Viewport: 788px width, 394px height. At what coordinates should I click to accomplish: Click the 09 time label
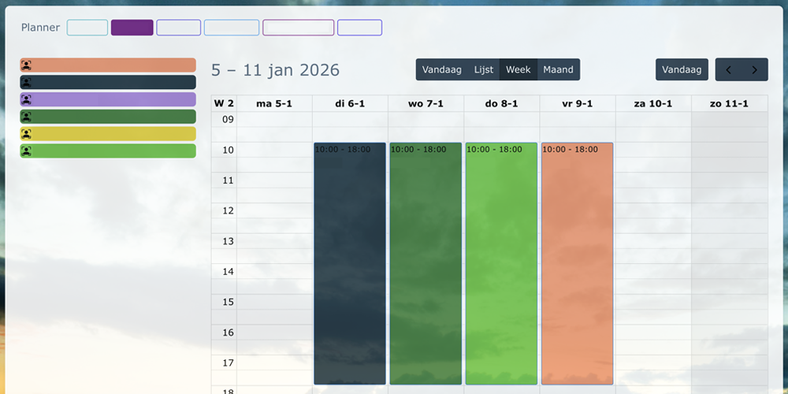229,120
